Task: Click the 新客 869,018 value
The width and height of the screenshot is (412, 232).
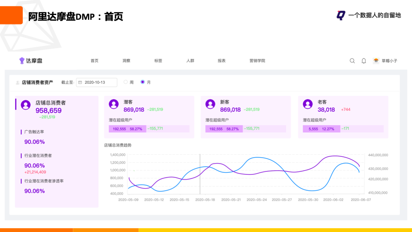Action: pos(230,110)
